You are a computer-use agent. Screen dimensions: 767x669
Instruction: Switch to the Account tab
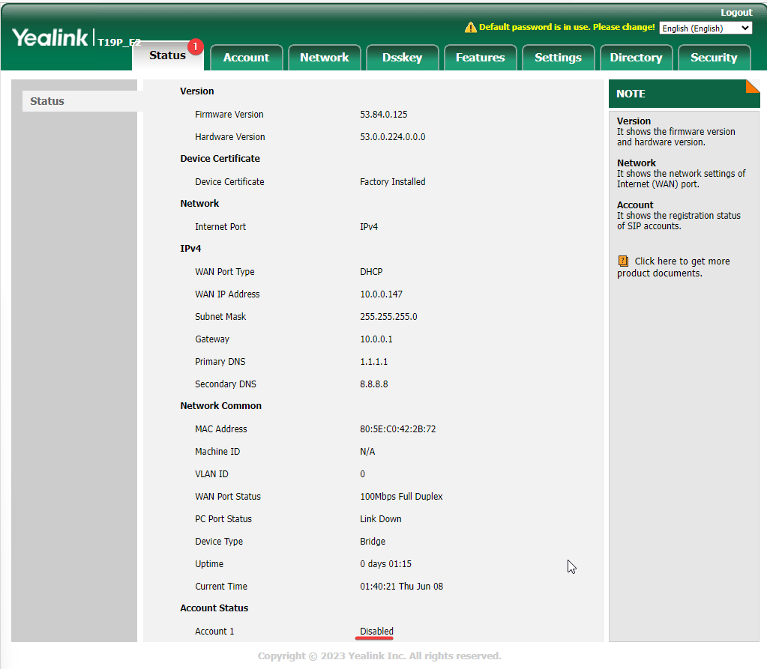[246, 58]
